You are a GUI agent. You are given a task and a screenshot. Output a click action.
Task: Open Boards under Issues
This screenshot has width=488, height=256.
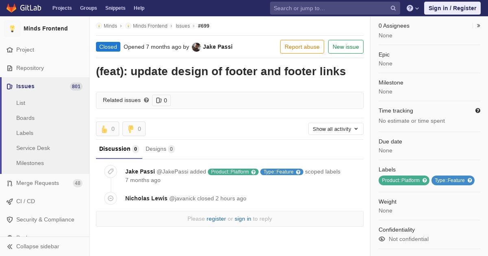25,118
